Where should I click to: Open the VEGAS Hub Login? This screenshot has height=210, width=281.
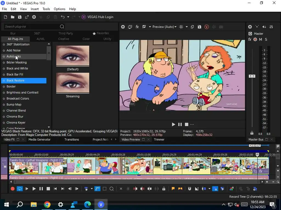[x=97, y=17]
